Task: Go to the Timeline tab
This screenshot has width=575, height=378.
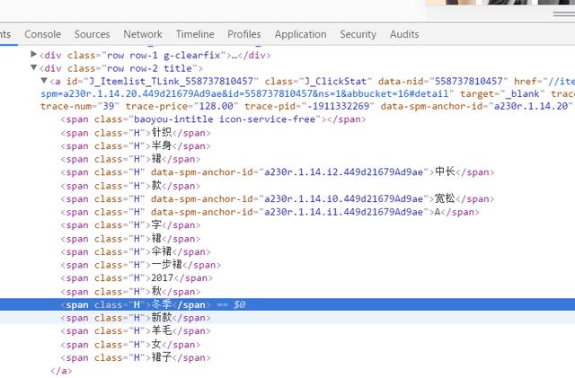Action: coord(195,34)
